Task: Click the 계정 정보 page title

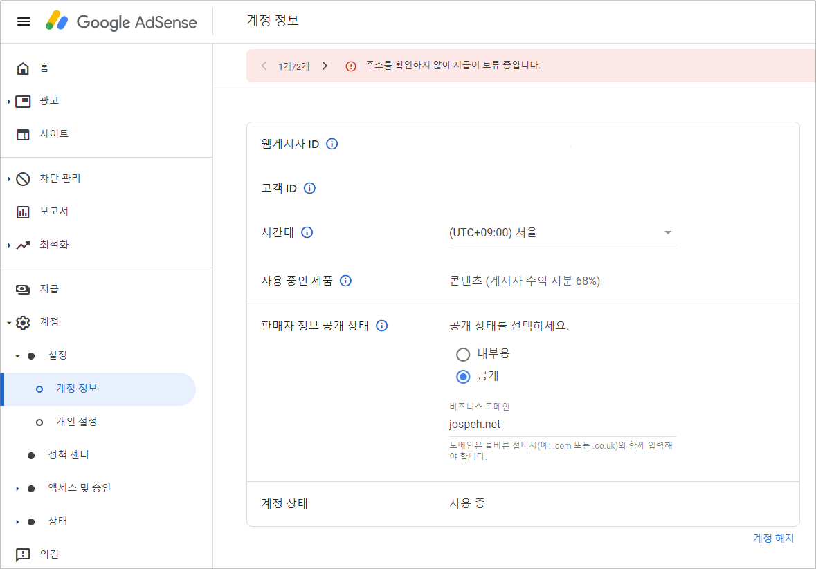Action: point(273,21)
